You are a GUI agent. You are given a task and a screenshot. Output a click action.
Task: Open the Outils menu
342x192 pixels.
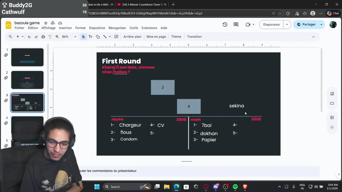point(134,28)
